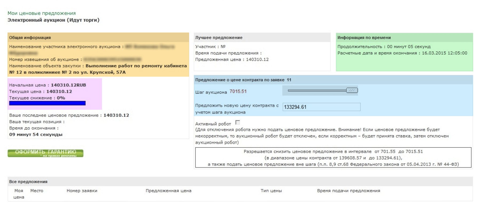Click the auction step value 7015.51
Viewport: 478px width, 213px height.
click(238, 91)
